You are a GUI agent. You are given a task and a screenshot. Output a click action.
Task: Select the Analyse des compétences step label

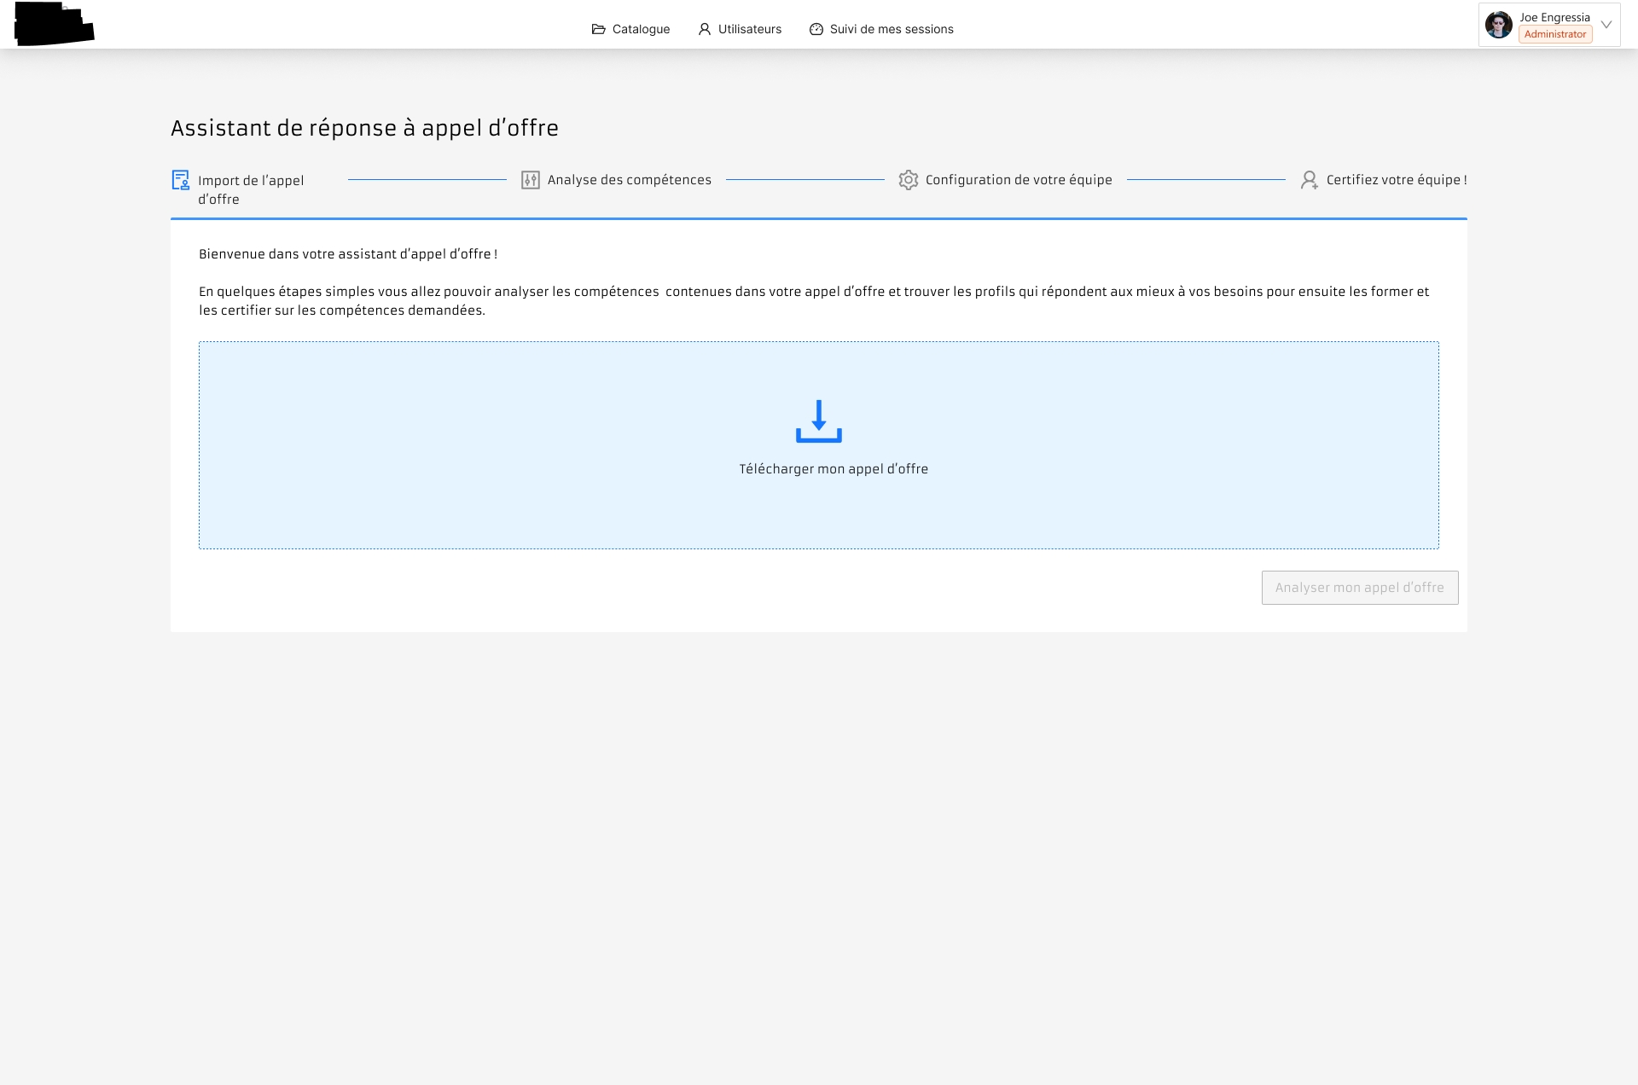tap(629, 180)
